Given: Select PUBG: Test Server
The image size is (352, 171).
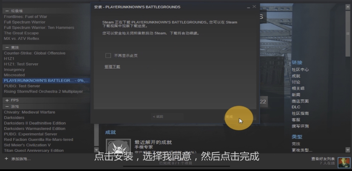Looking at the screenshot, I should pos(22,86).
